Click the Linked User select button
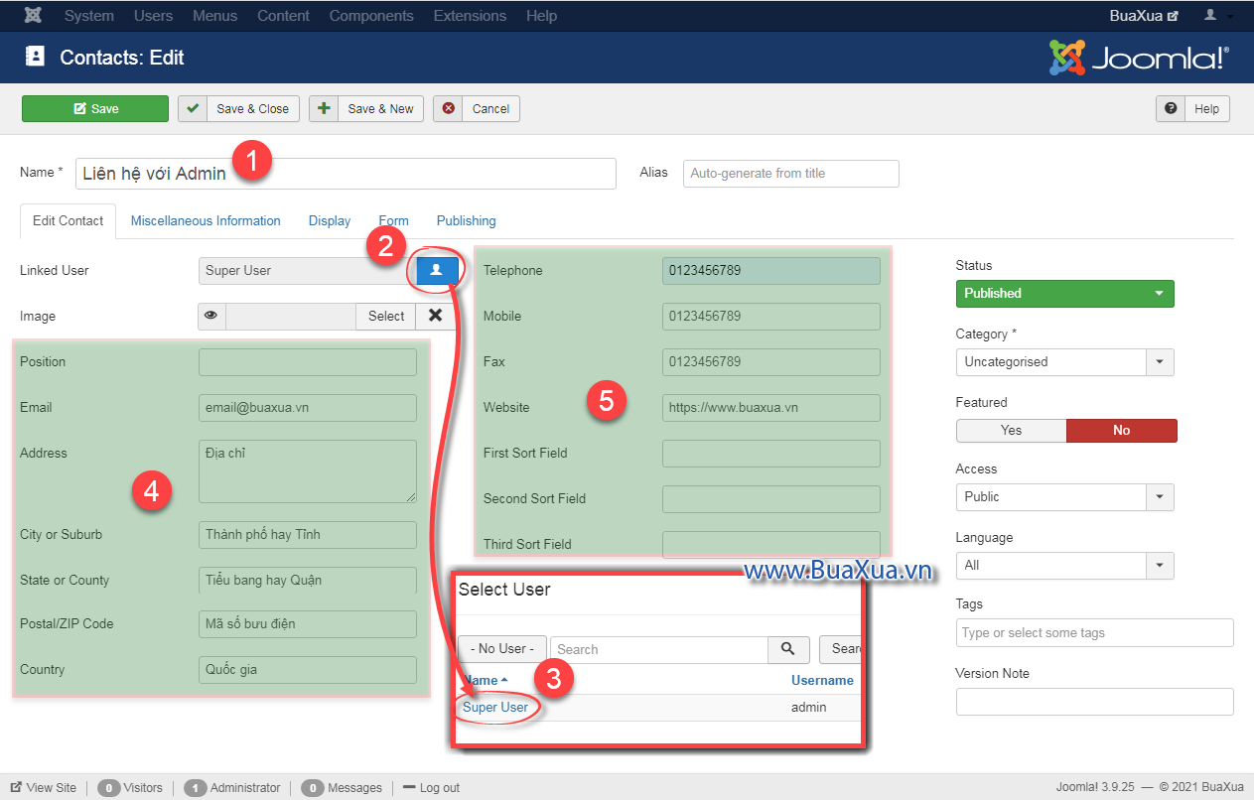Screen dimensions: 1254x800 tap(437, 270)
